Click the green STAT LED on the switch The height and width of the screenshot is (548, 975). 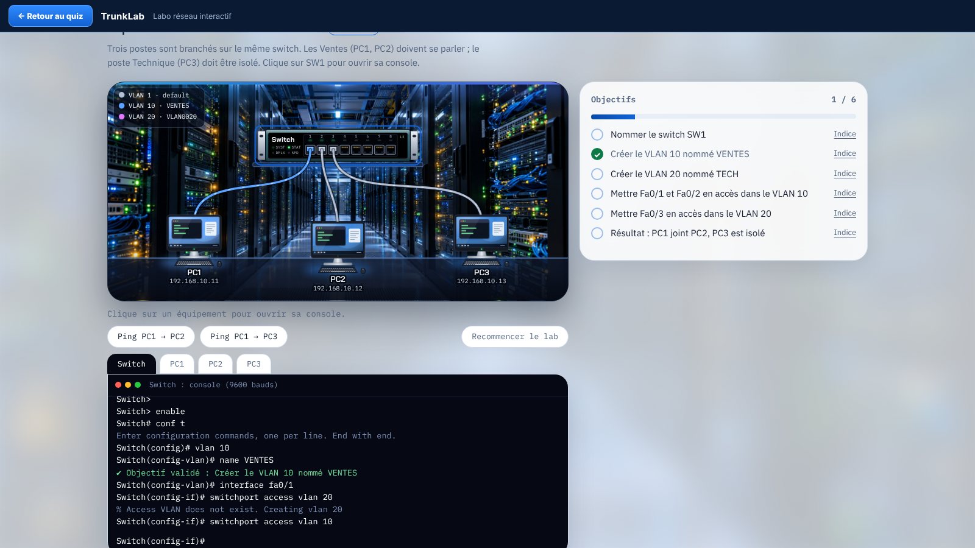[x=289, y=147]
